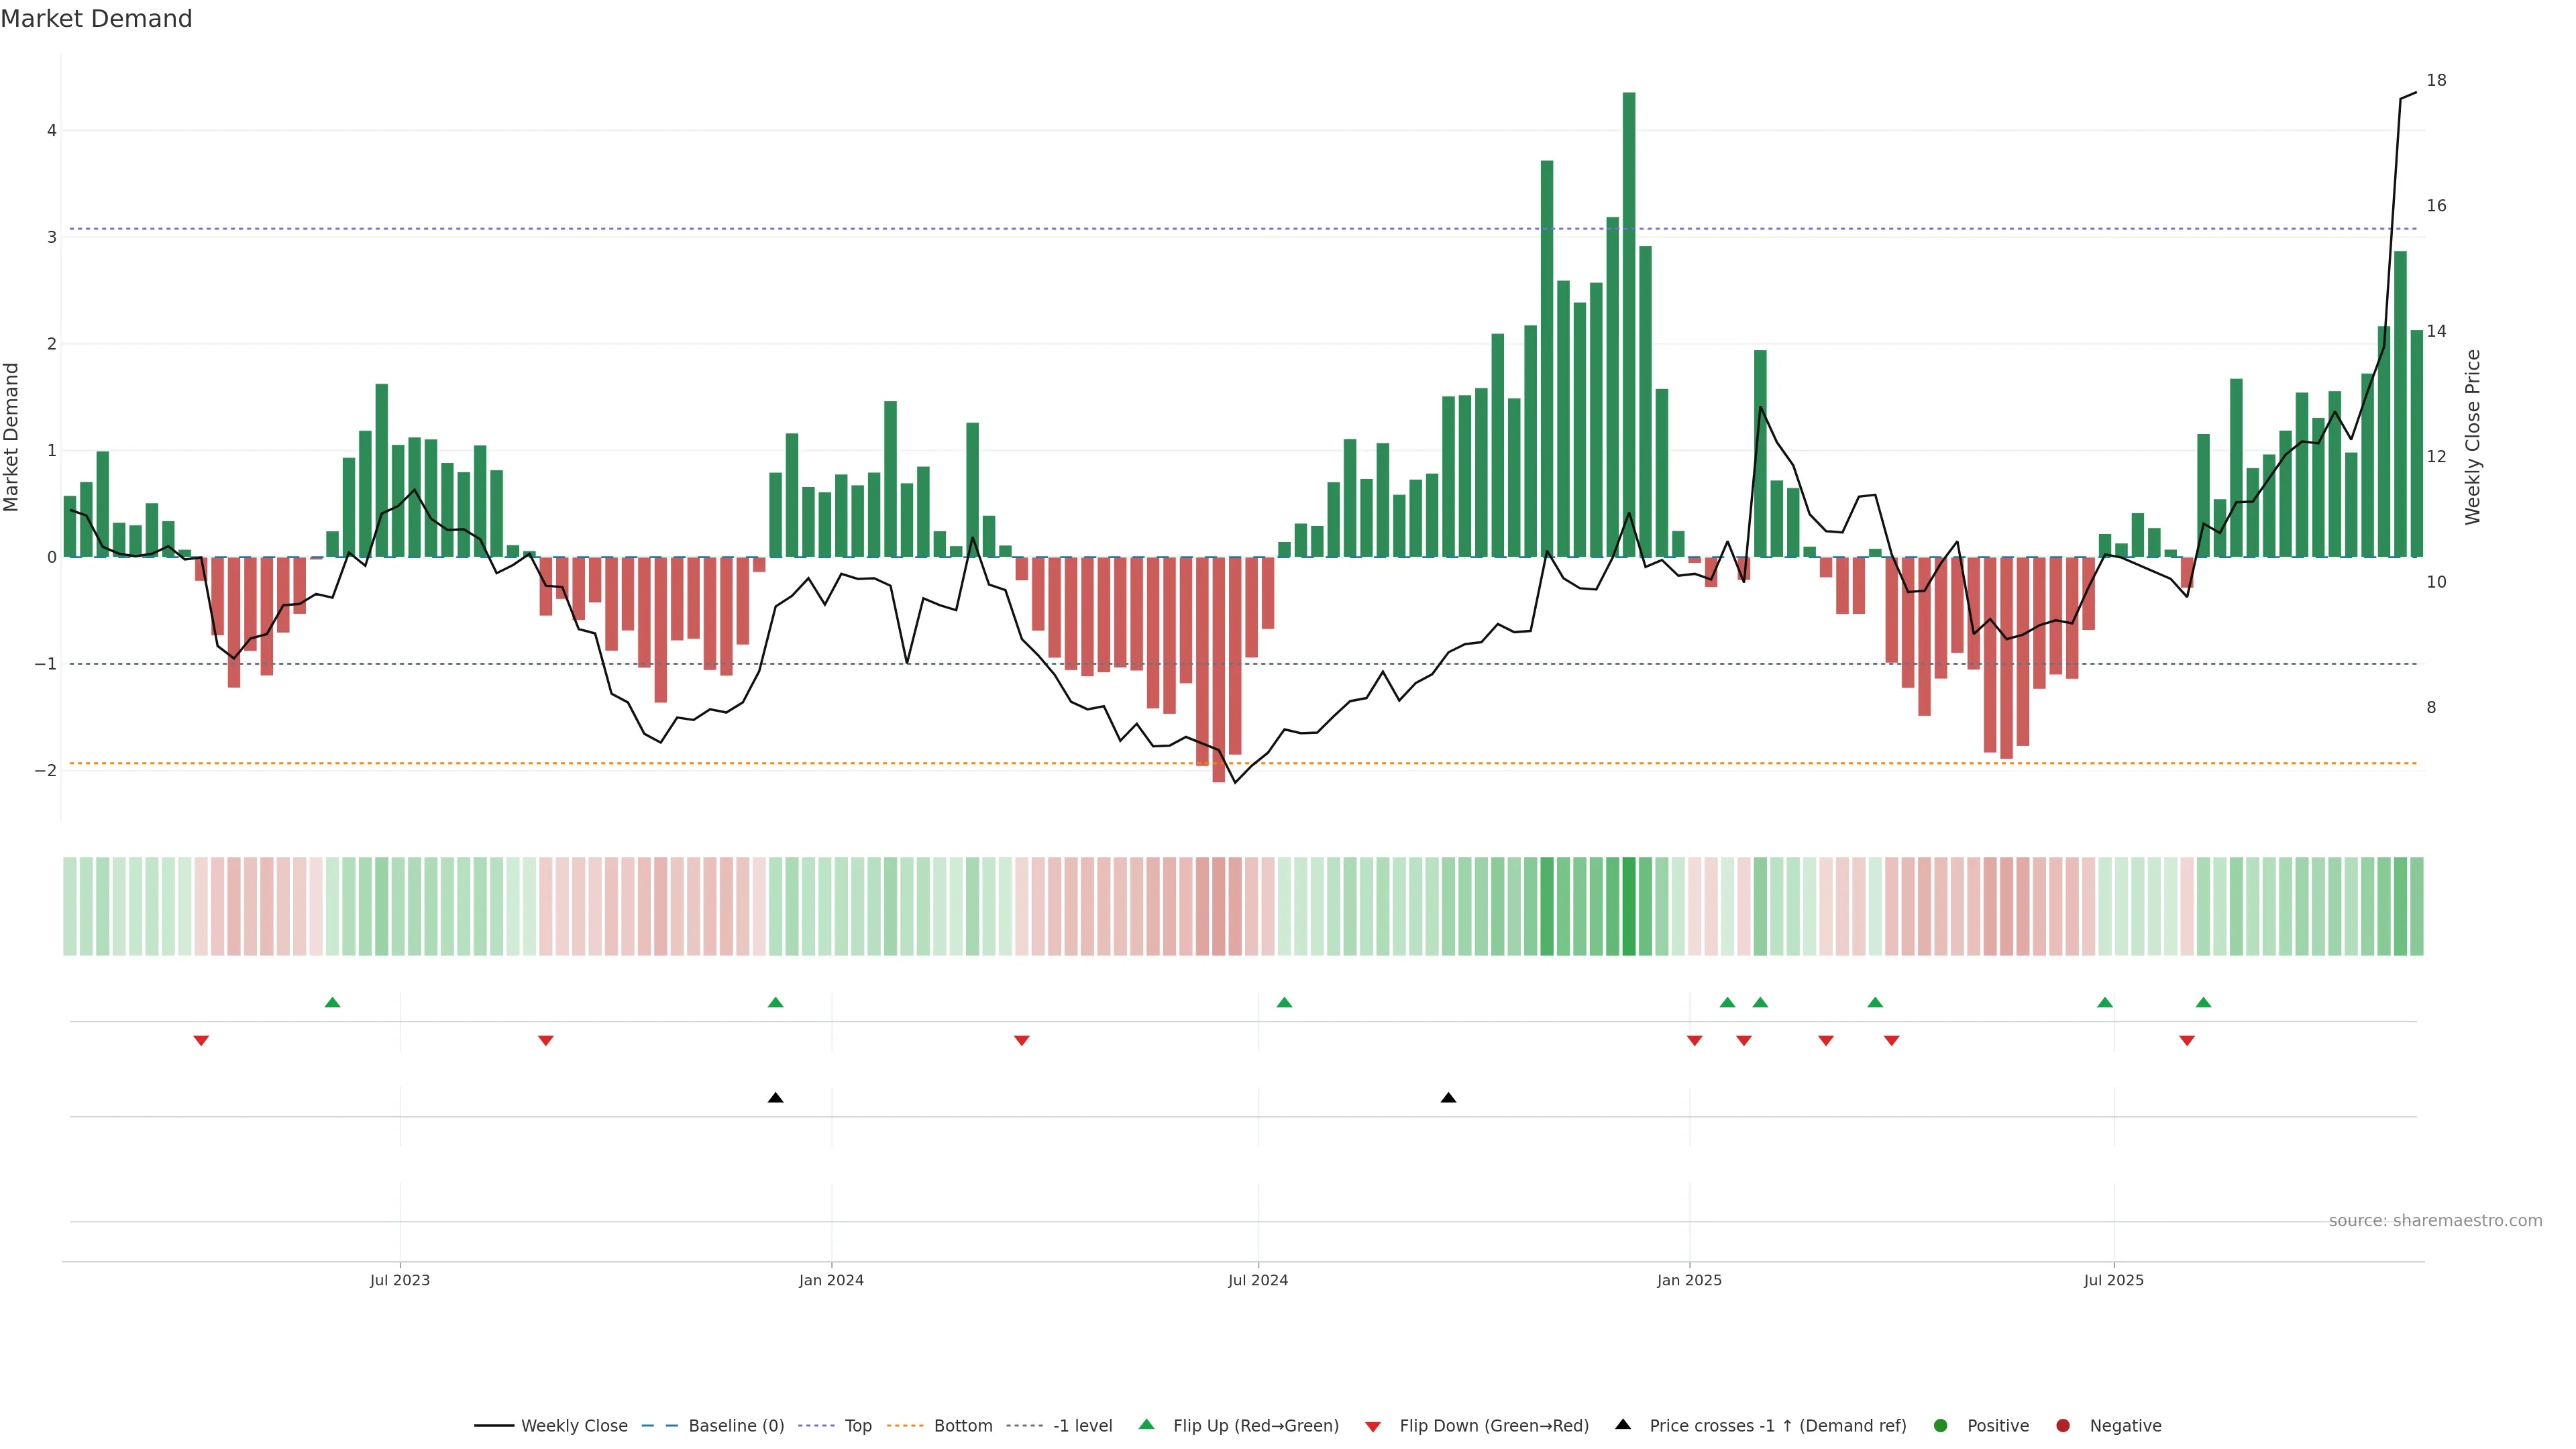Click the Flip Up green triangle legend icon
This screenshot has width=2576, height=1449.
[x=1146, y=1424]
